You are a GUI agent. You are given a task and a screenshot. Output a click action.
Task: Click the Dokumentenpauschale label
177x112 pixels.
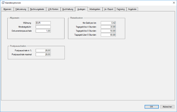(x=22, y=31)
